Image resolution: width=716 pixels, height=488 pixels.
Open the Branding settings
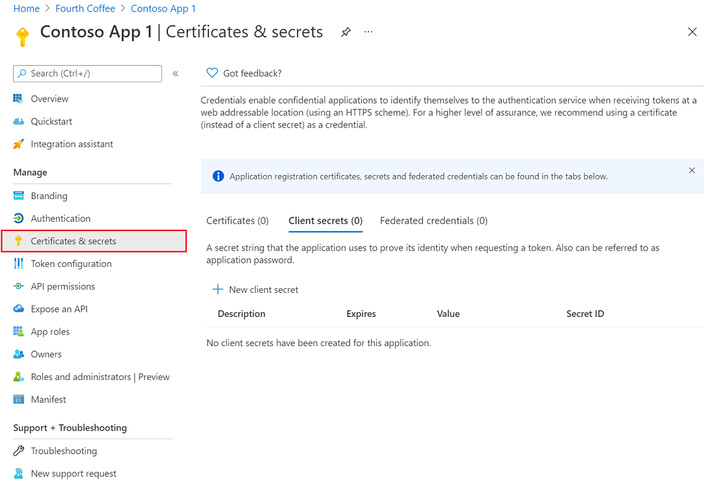(x=49, y=195)
